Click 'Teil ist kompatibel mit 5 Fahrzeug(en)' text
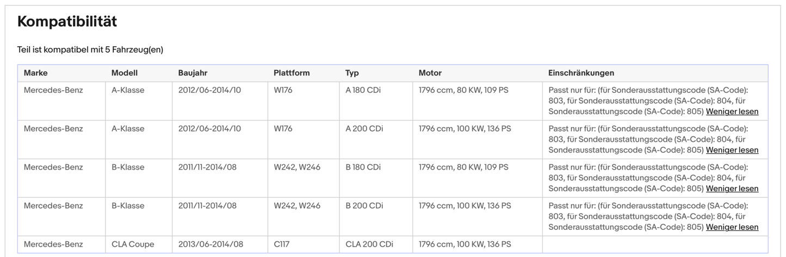 coord(90,49)
